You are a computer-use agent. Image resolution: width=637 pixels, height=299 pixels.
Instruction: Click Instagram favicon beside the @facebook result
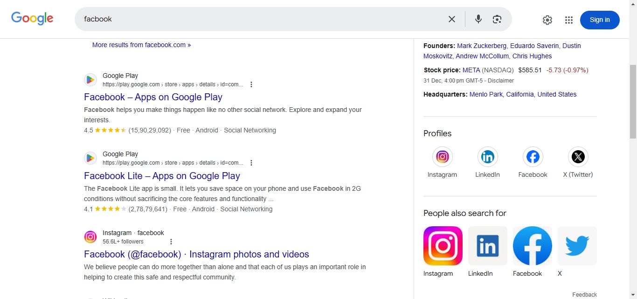pyautogui.click(x=90, y=237)
